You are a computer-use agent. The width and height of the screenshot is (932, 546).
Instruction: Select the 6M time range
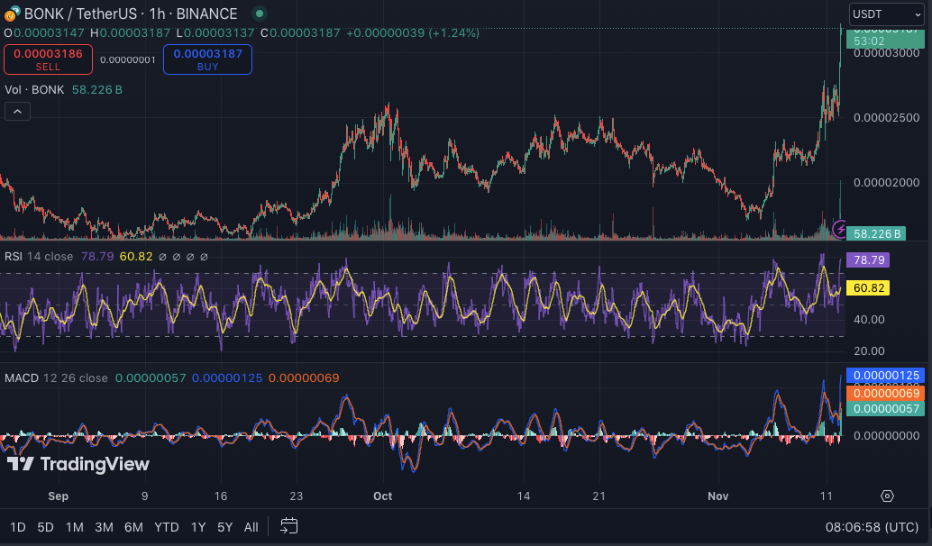tap(133, 527)
